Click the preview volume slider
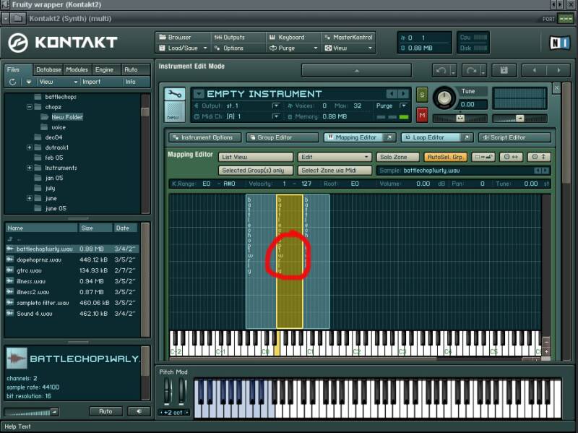Image resolution: width=578 pixels, height=433 pixels. pos(31,412)
